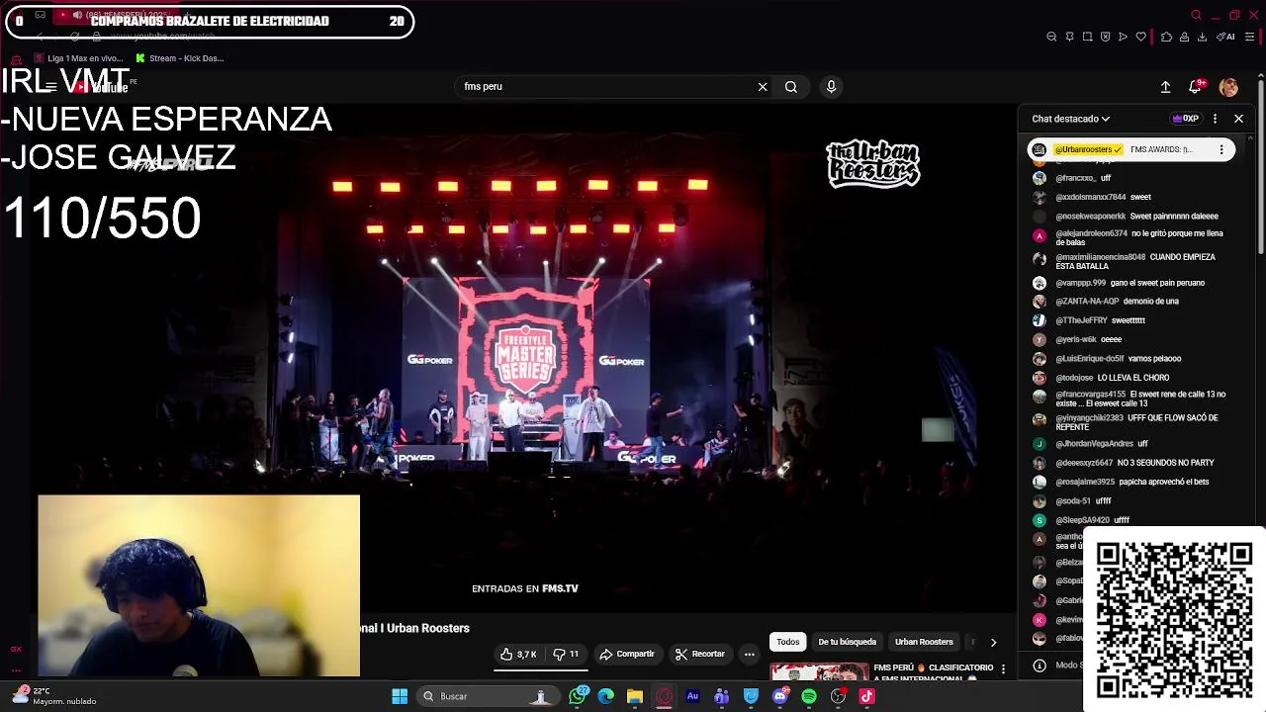Open the Windows Start menu
Viewport: 1266px width, 712px height.
point(400,696)
